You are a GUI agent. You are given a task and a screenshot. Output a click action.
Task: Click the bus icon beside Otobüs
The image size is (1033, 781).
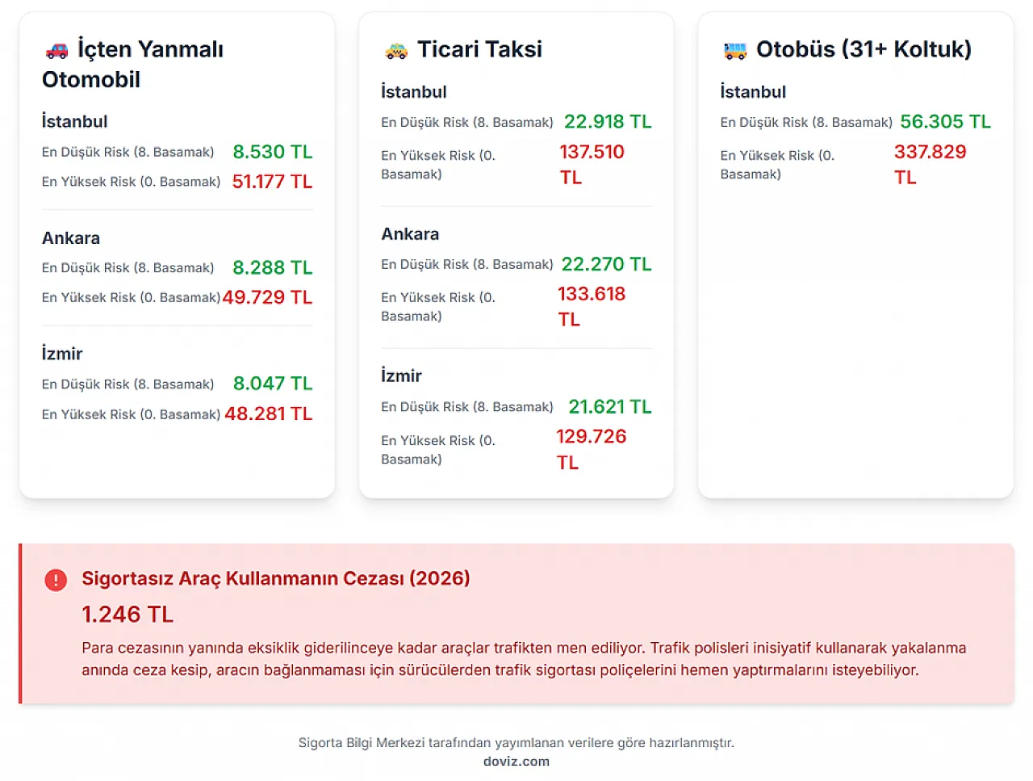pyautogui.click(x=735, y=51)
